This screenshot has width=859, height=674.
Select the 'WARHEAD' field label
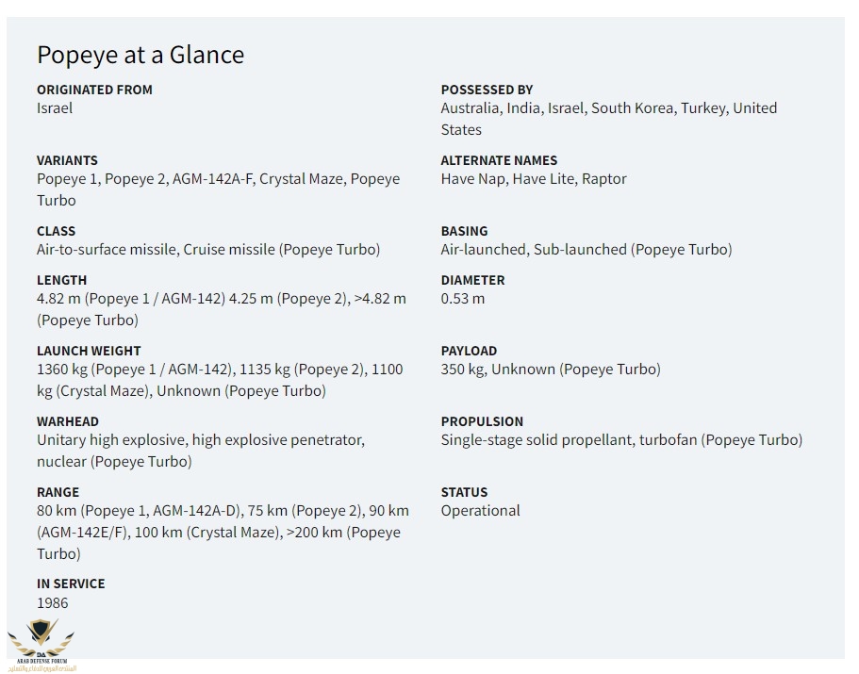(67, 421)
